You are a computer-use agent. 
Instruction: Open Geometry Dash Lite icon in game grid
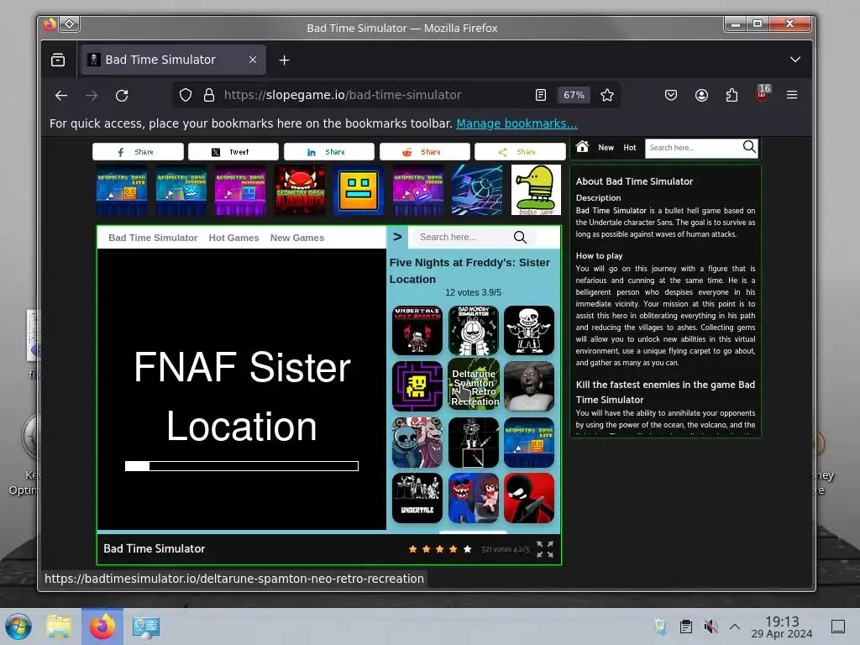point(529,443)
